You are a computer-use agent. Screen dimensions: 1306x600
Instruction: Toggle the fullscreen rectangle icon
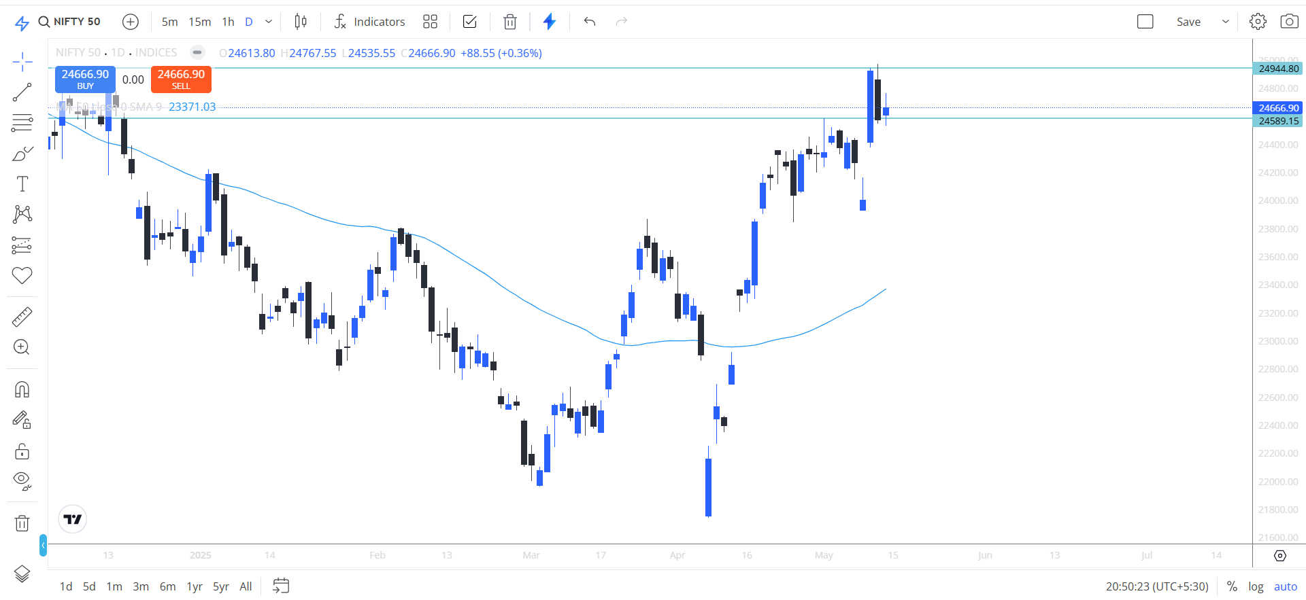(x=1145, y=22)
